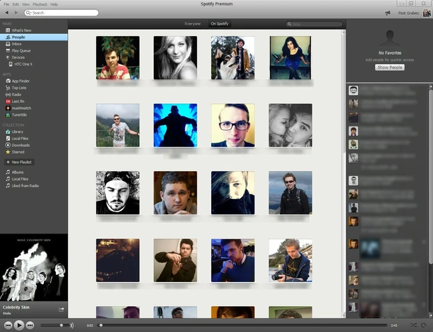Go forward with the right arrow
The height and width of the screenshot is (332, 433).
click(x=16, y=13)
